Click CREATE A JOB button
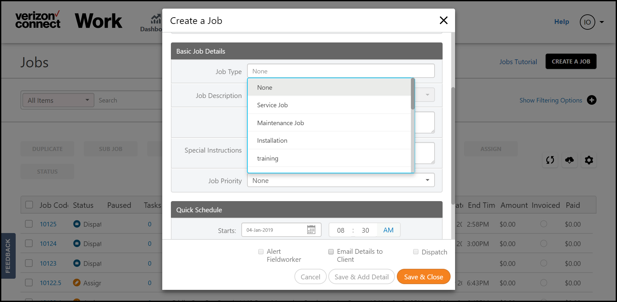 [x=571, y=61]
